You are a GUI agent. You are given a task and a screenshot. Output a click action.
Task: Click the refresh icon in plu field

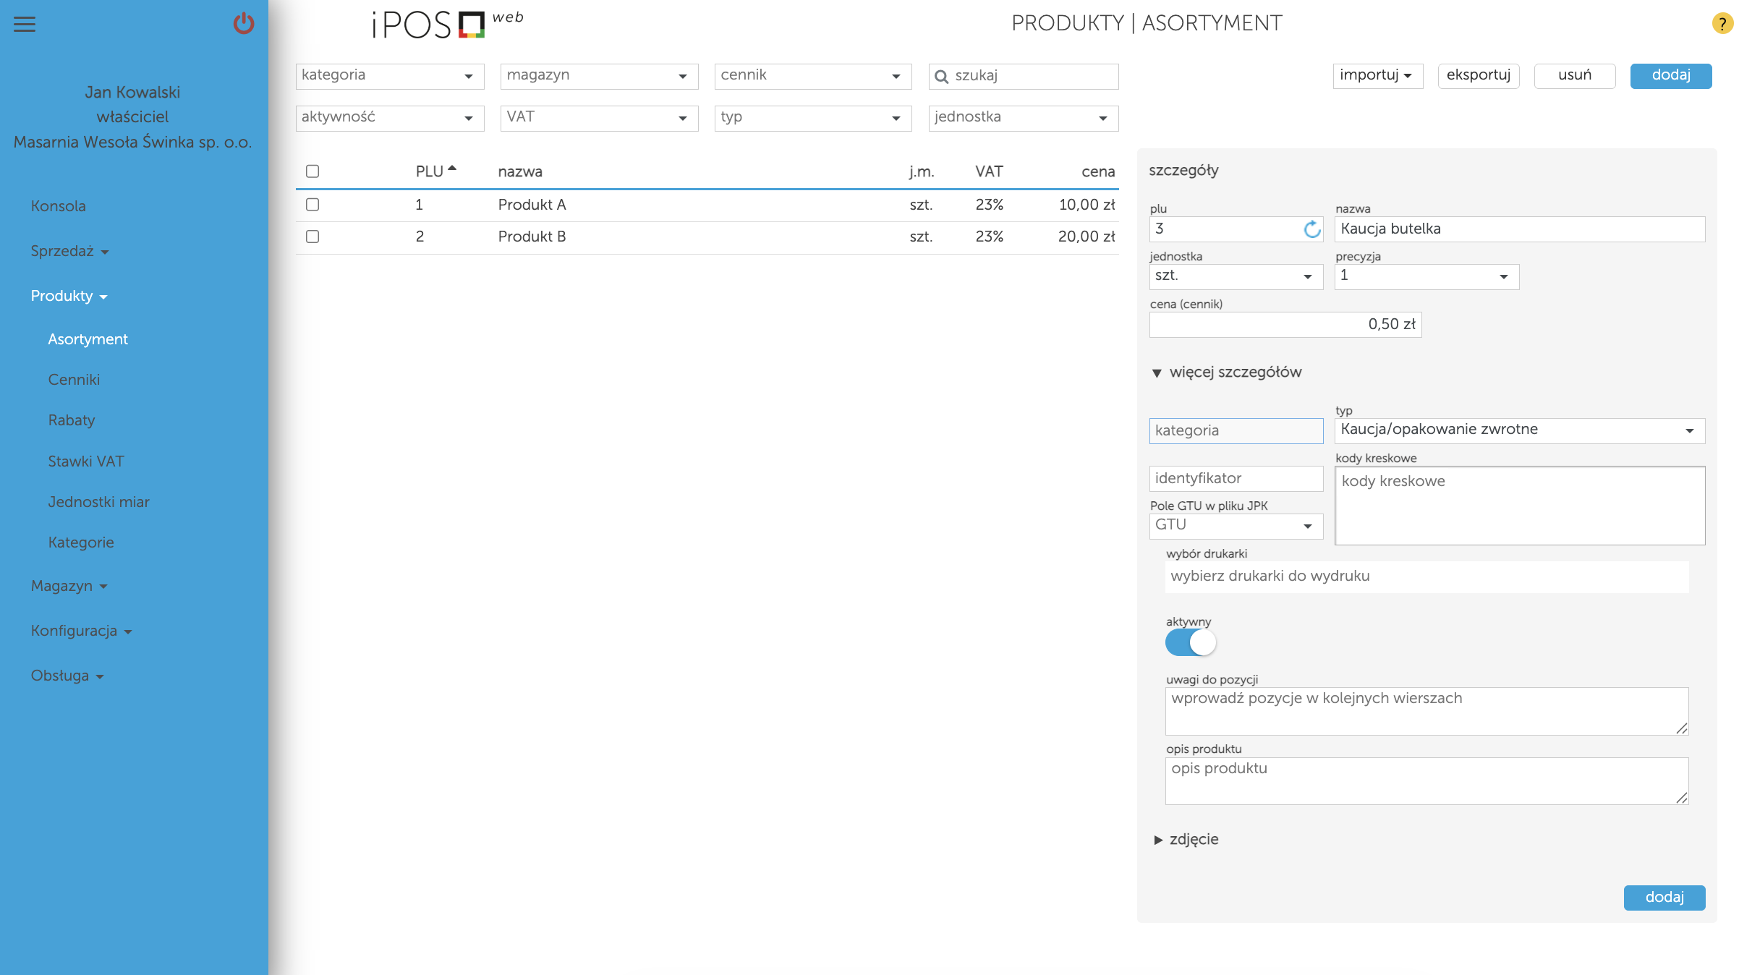click(x=1311, y=230)
